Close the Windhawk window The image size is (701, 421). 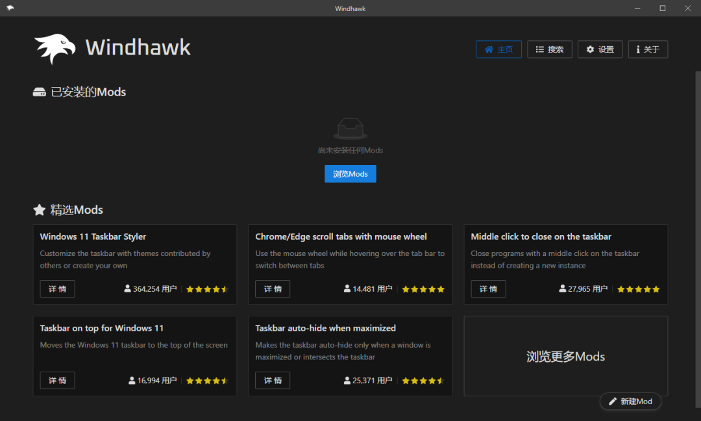[x=687, y=8]
